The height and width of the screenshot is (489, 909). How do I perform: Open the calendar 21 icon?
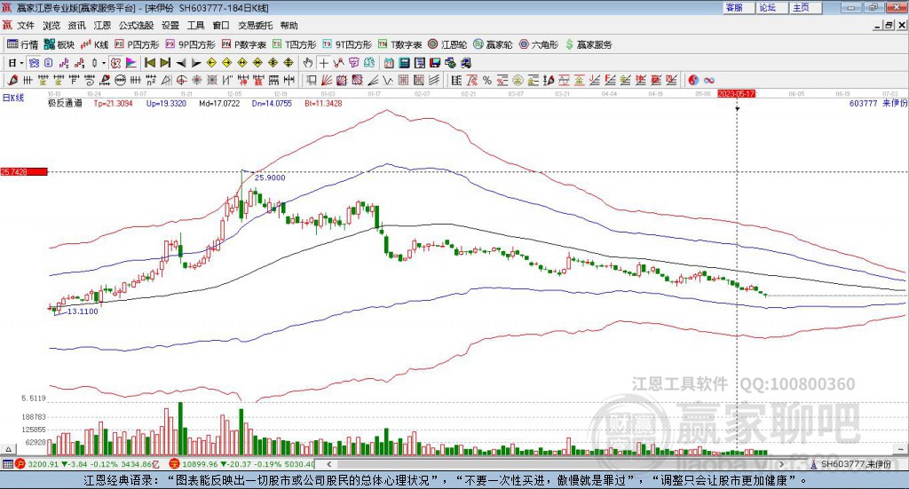[389, 63]
